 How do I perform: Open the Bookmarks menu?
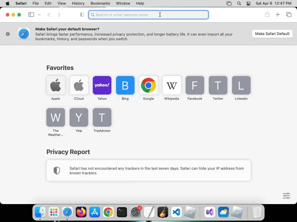[100, 3]
